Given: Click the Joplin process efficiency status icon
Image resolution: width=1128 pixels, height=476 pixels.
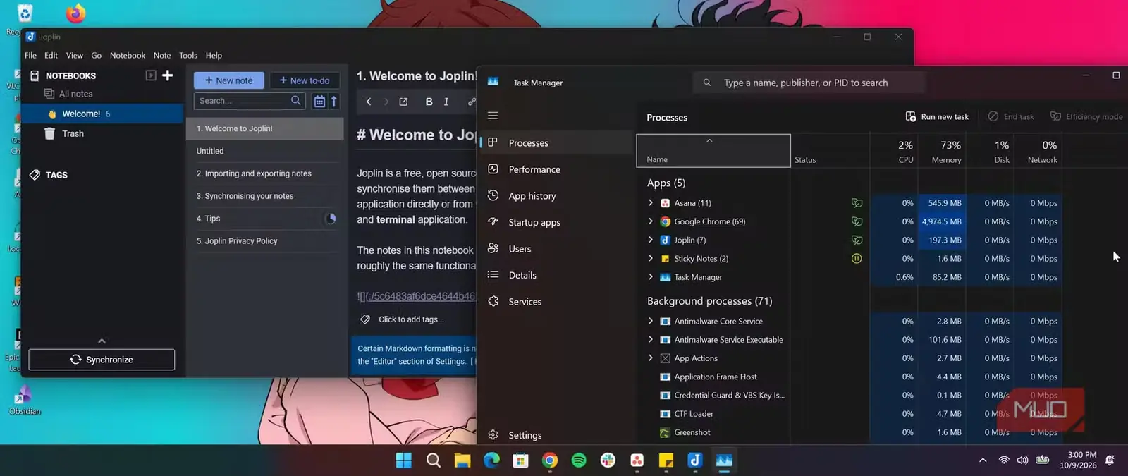Looking at the screenshot, I should pos(857,240).
